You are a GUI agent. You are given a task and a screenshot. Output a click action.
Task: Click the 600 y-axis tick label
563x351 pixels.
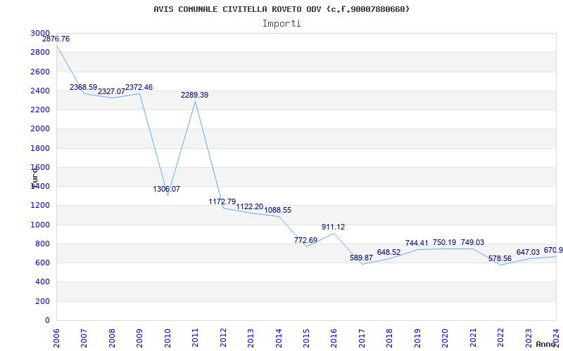coord(42,263)
